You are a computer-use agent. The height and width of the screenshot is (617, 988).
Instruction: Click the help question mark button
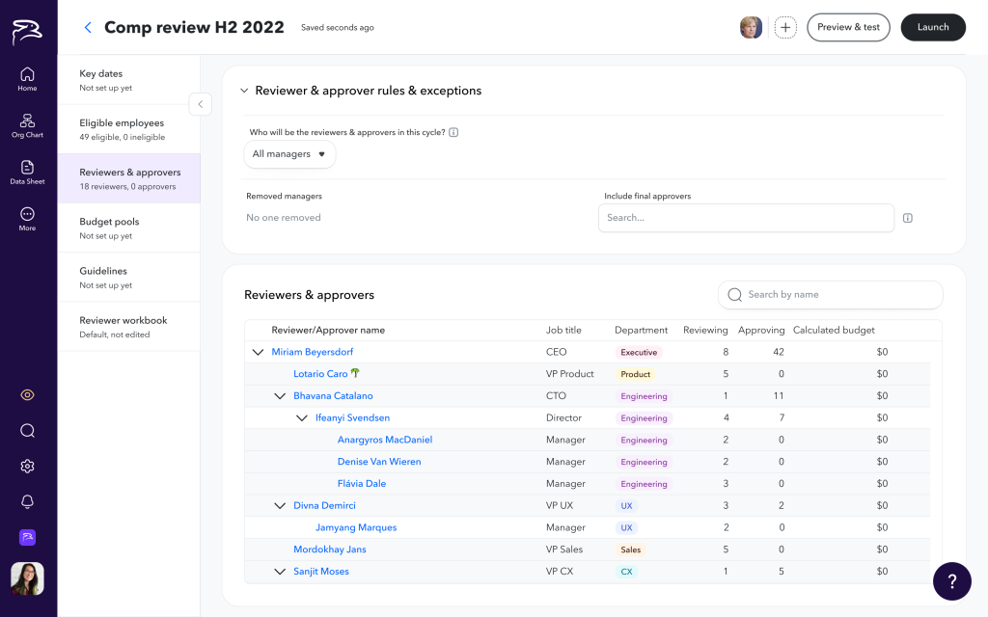tap(951, 581)
